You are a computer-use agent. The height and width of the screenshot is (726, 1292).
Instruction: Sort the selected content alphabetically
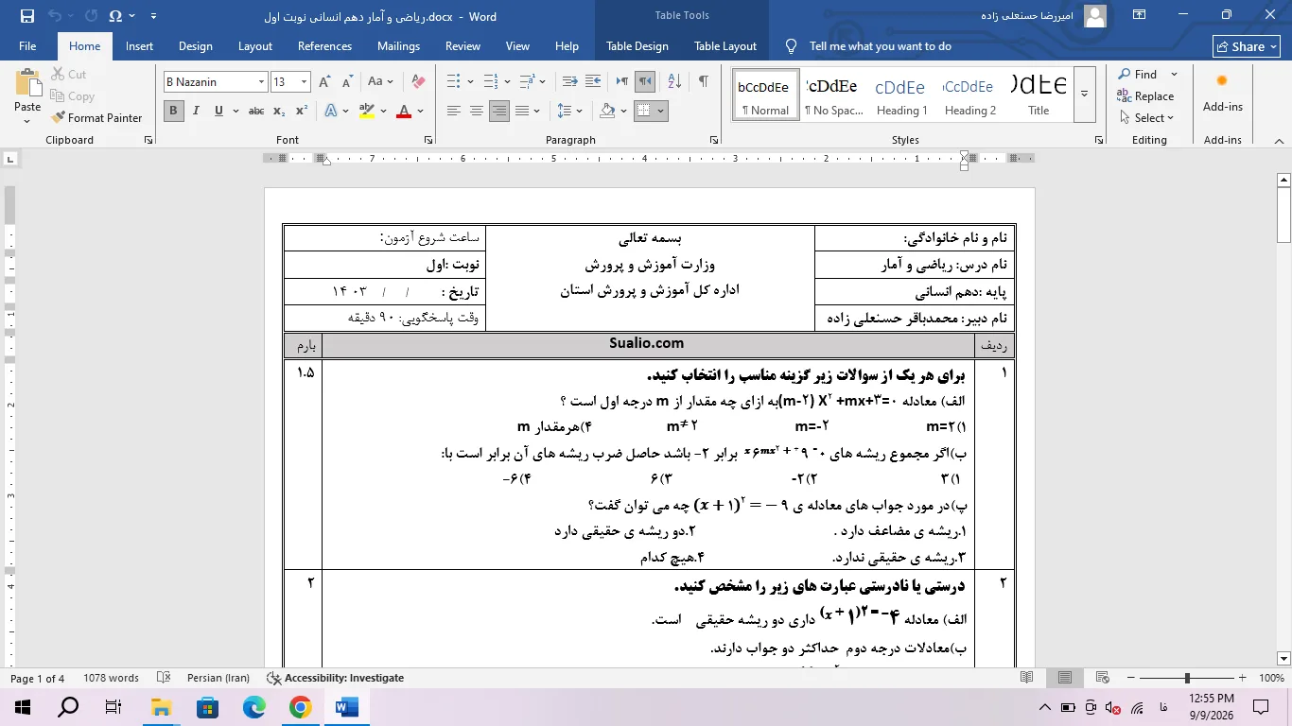point(674,82)
